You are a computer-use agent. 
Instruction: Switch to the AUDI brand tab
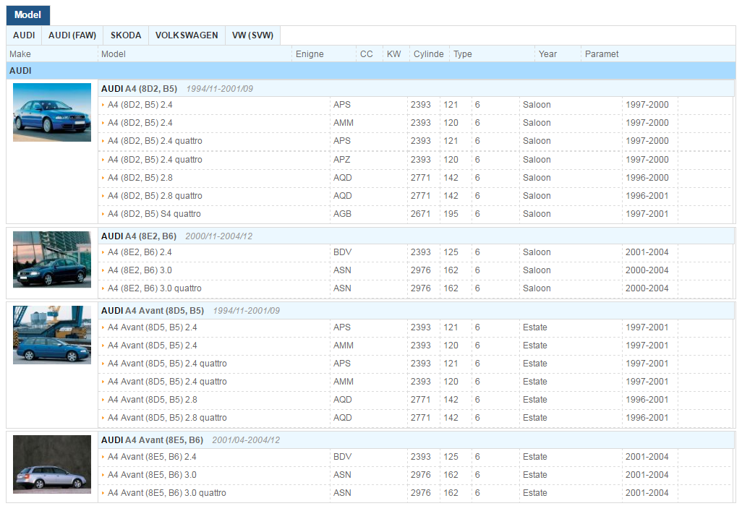click(x=24, y=35)
